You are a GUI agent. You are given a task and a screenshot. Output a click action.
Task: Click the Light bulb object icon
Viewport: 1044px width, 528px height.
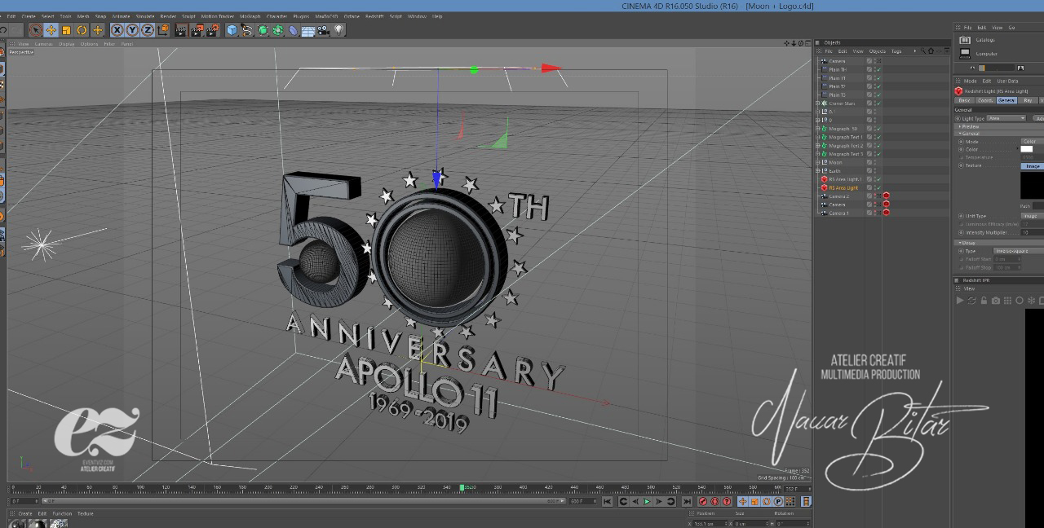click(x=338, y=30)
